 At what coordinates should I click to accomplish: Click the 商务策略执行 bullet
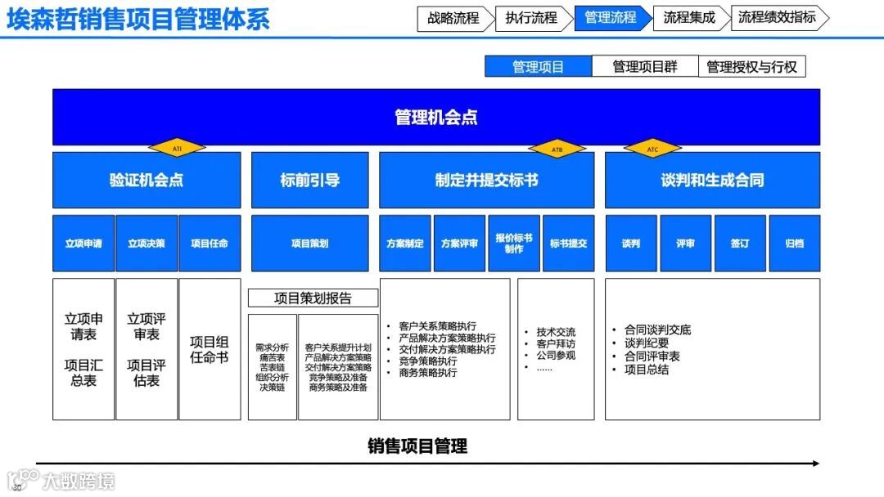(428, 373)
